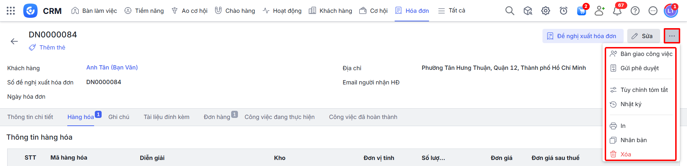This screenshot has height=166, width=687.
Task: Click the add user icon
Action: (x=599, y=11)
